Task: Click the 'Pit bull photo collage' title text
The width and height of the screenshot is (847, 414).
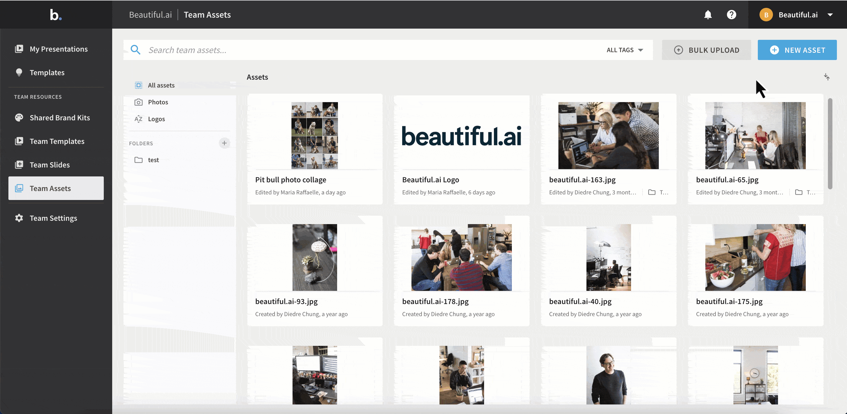Action: [x=291, y=180]
